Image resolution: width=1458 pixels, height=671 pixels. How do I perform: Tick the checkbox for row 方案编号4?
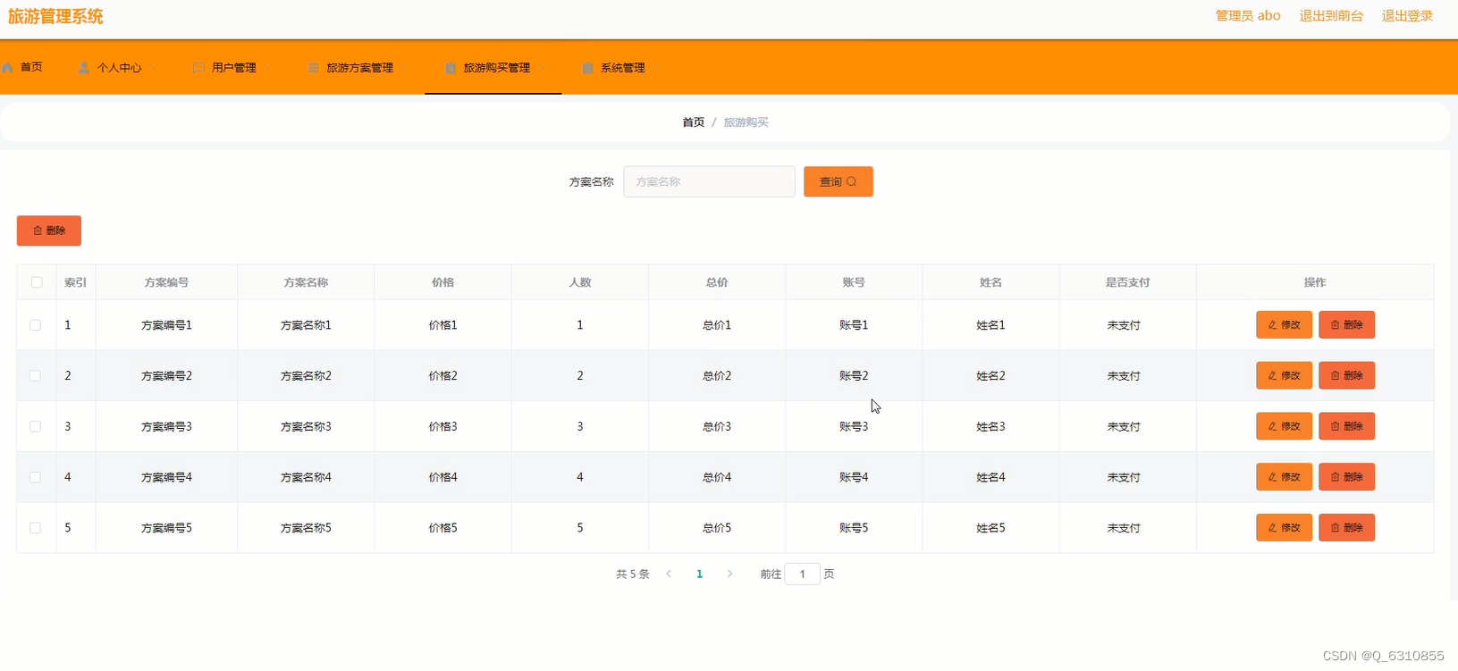coord(36,477)
